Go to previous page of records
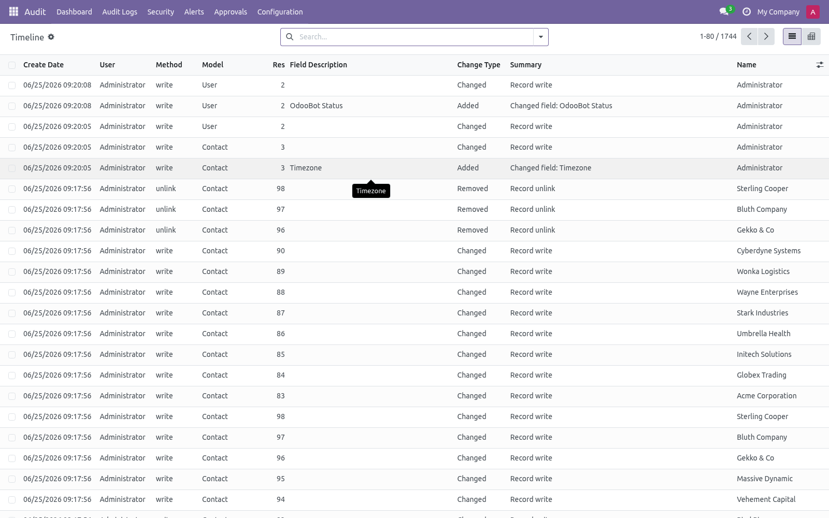The width and height of the screenshot is (829, 518). click(x=749, y=36)
